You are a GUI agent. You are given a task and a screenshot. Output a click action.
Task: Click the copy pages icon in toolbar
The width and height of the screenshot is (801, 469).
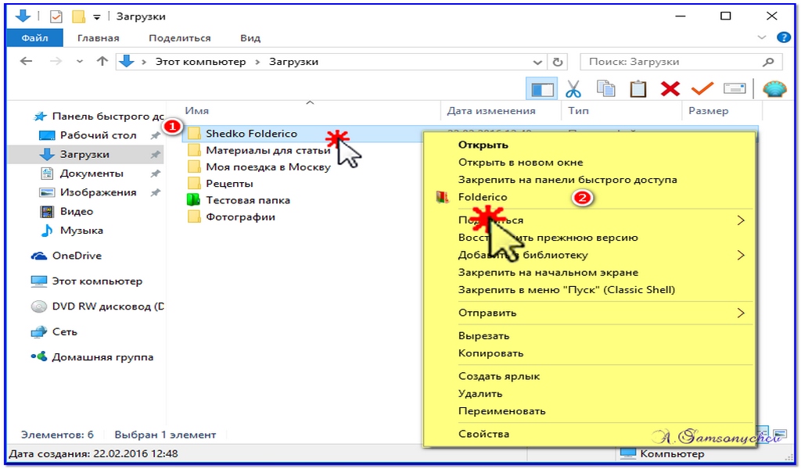pyautogui.click(x=606, y=89)
